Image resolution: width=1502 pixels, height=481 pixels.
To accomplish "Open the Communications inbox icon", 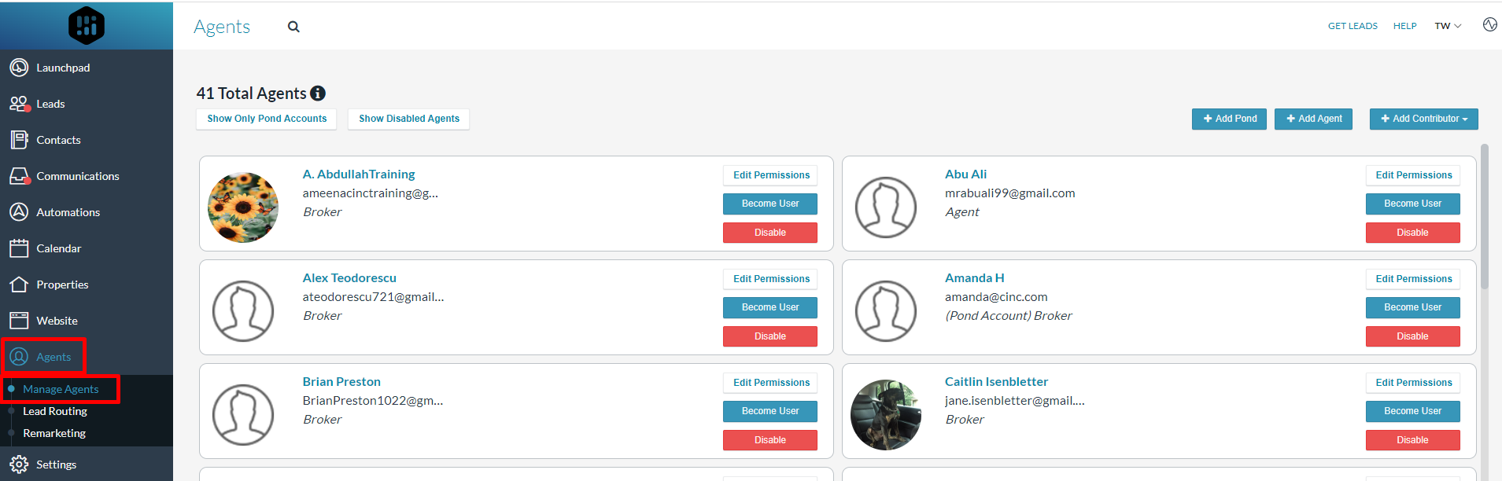I will (x=19, y=176).
